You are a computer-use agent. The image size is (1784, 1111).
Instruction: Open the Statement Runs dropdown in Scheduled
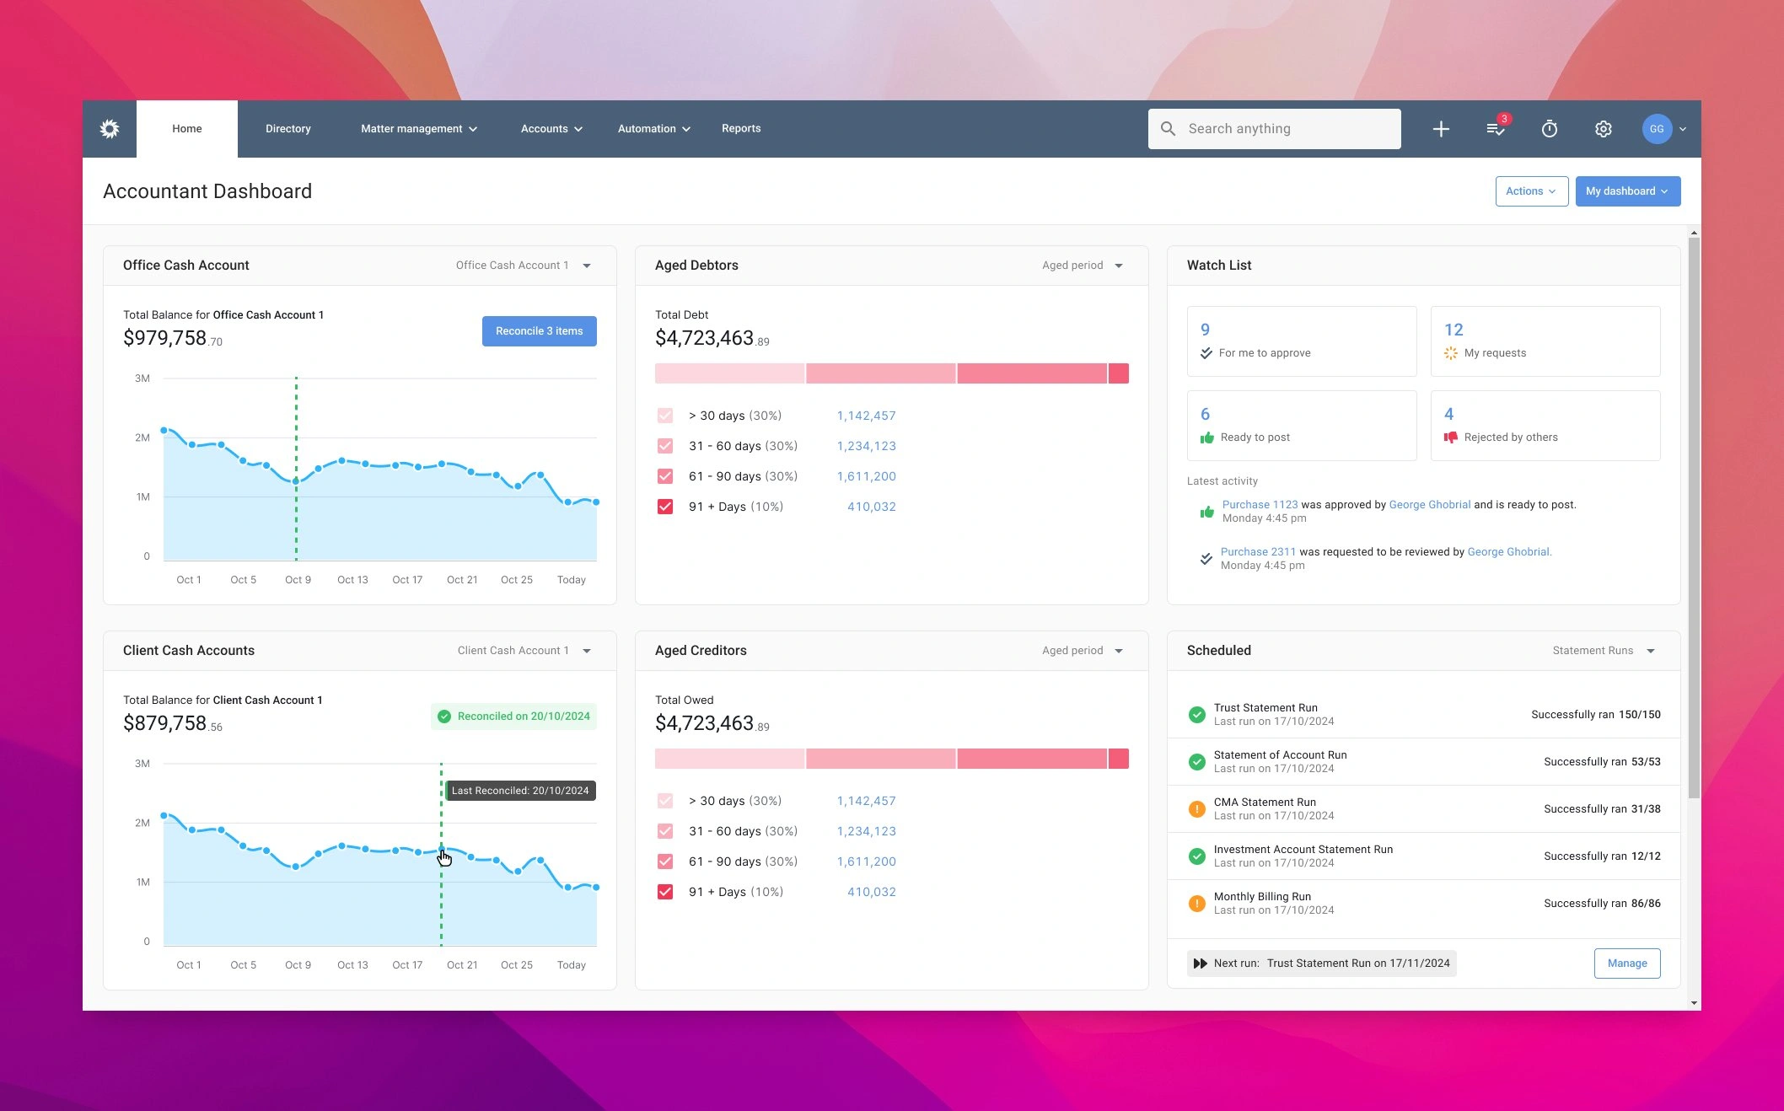[x=1601, y=650]
